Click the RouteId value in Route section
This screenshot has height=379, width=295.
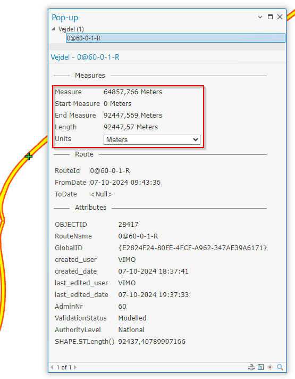tap(110, 171)
